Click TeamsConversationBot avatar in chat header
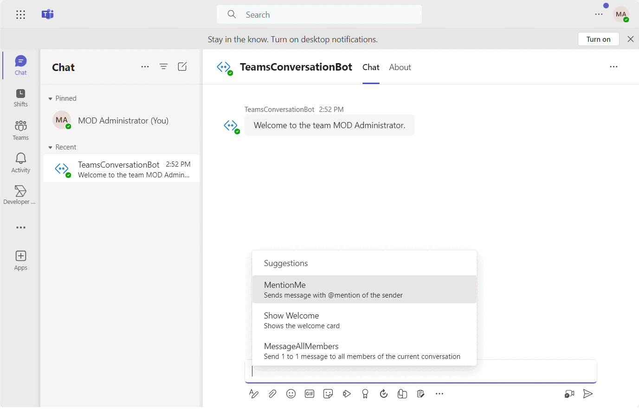This screenshot has width=639, height=409. tap(225, 68)
